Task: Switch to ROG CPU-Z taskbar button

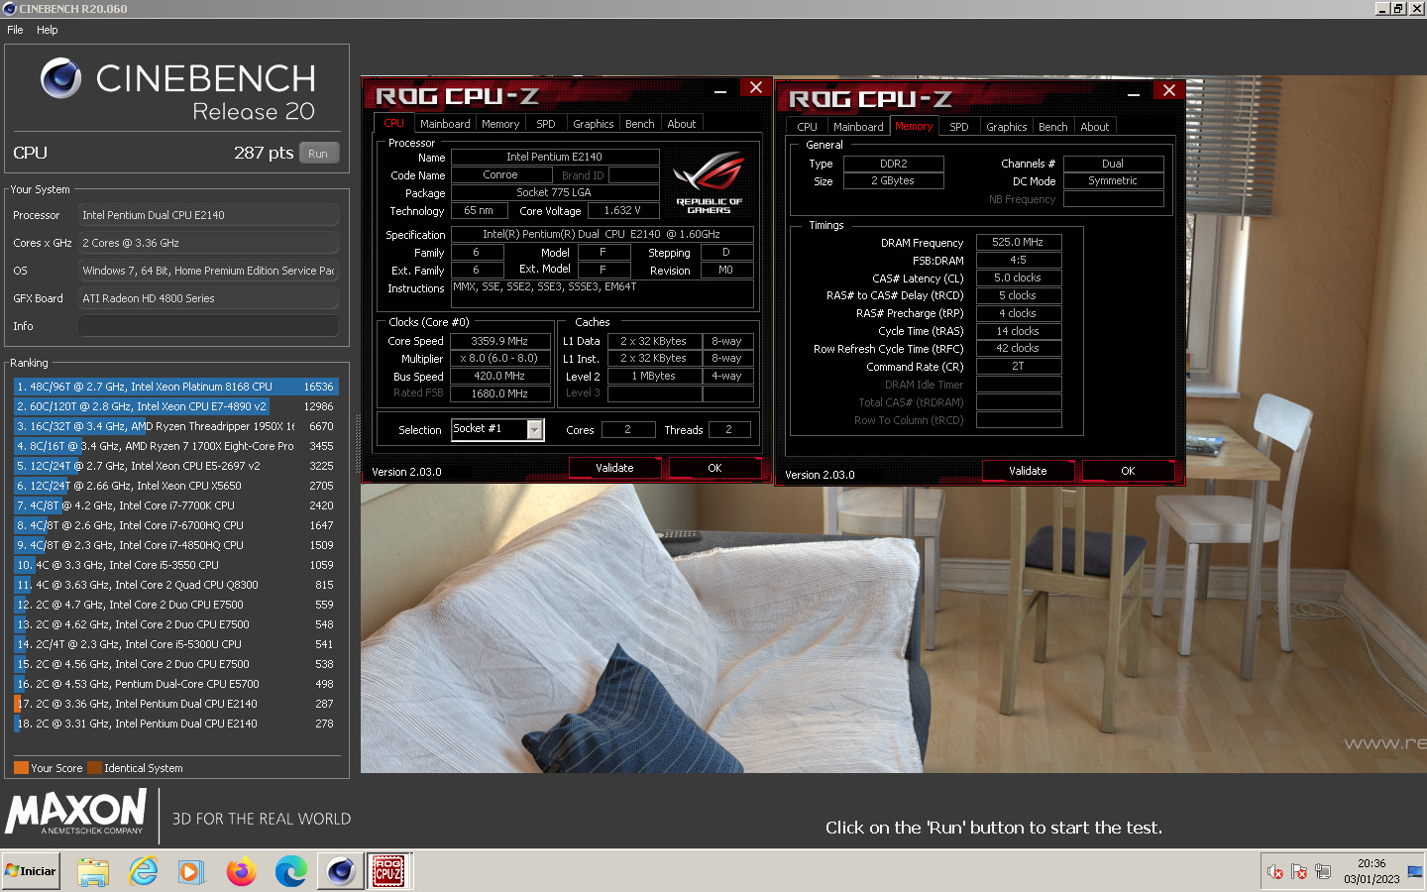Action: (x=388, y=871)
